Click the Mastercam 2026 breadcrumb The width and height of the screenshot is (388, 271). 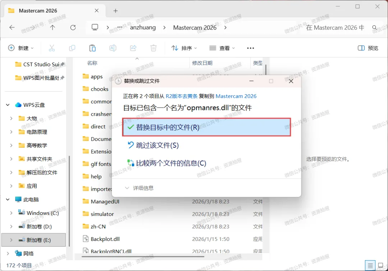coord(195,27)
